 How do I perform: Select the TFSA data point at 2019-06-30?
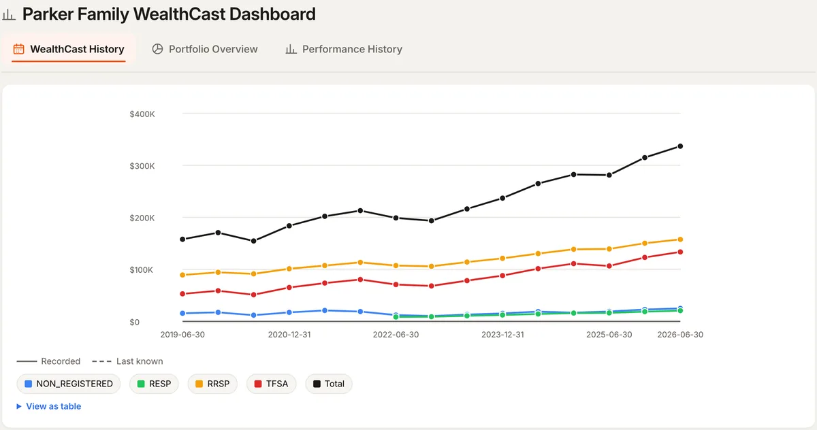pyautogui.click(x=182, y=294)
